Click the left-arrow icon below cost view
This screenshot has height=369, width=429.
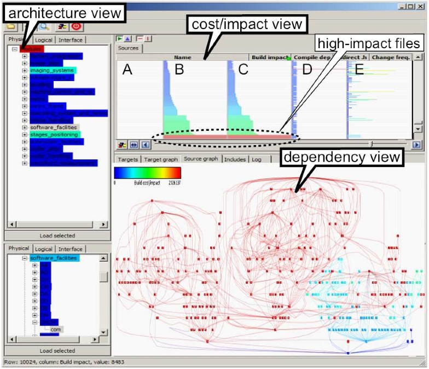tap(144, 145)
